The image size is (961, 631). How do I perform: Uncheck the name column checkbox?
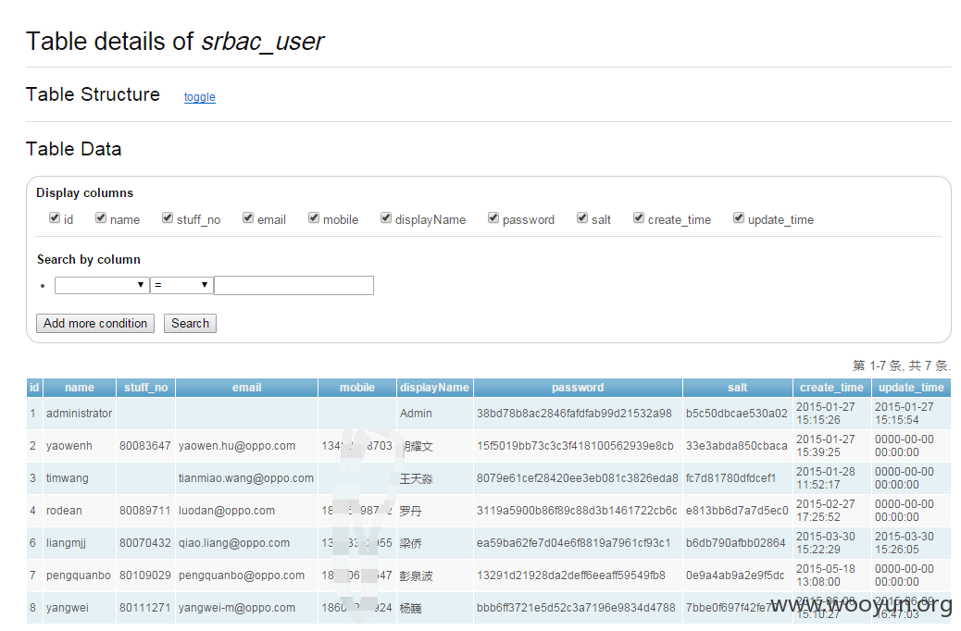[101, 218]
